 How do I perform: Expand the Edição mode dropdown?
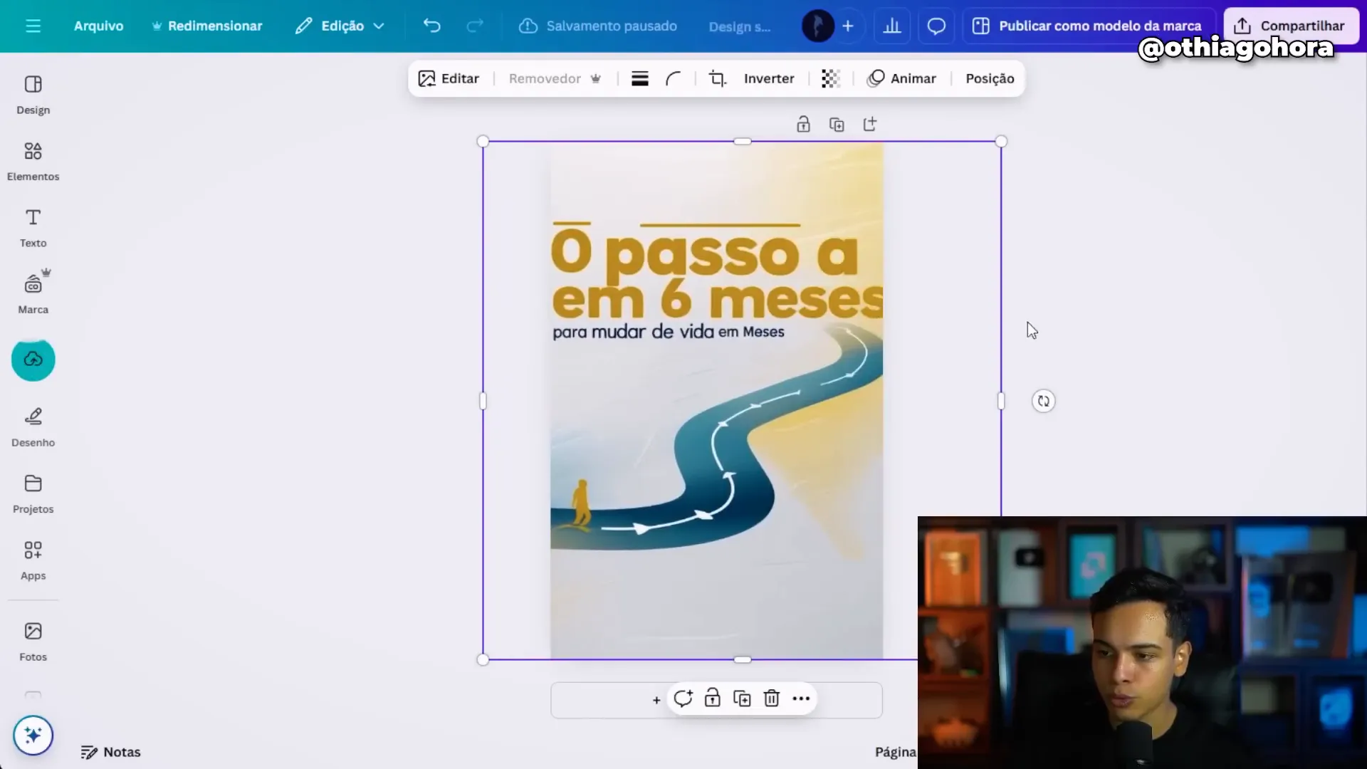point(340,26)
